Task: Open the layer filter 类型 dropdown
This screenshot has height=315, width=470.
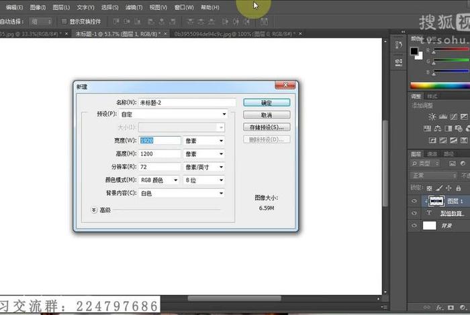Action: pyautogui.click(x=425, y=164)
